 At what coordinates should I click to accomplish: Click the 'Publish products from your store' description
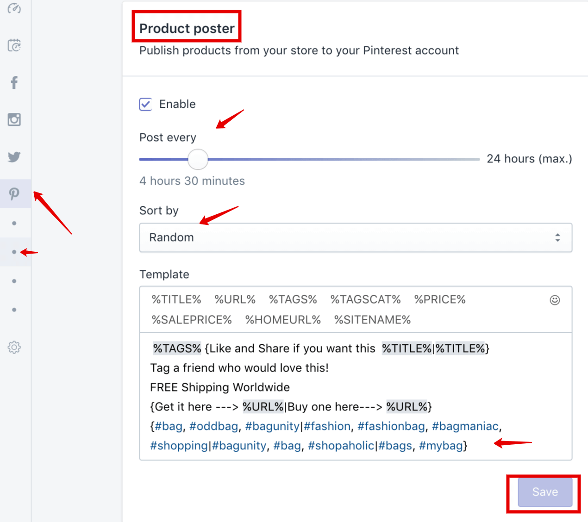point(299,50)
